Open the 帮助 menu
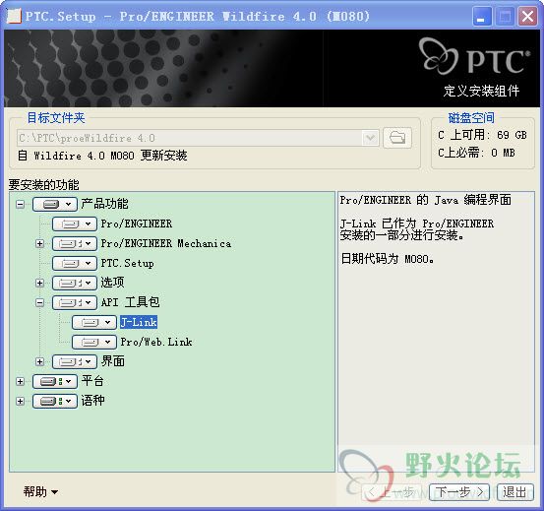 point(40,492)
